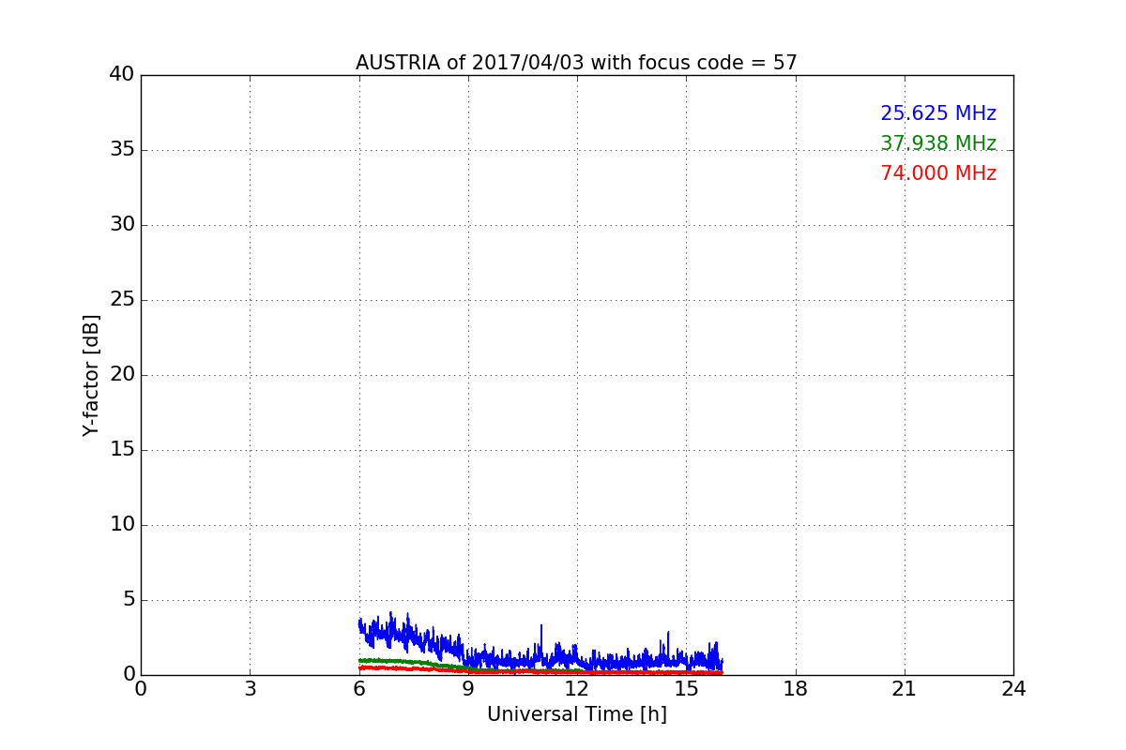Click the plot title mentioning AUSTRIA

coord(576,63)
